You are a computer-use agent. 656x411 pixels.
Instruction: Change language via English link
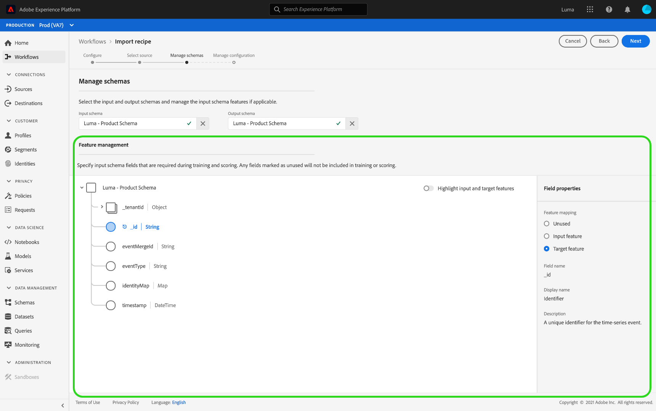point(179,403)
